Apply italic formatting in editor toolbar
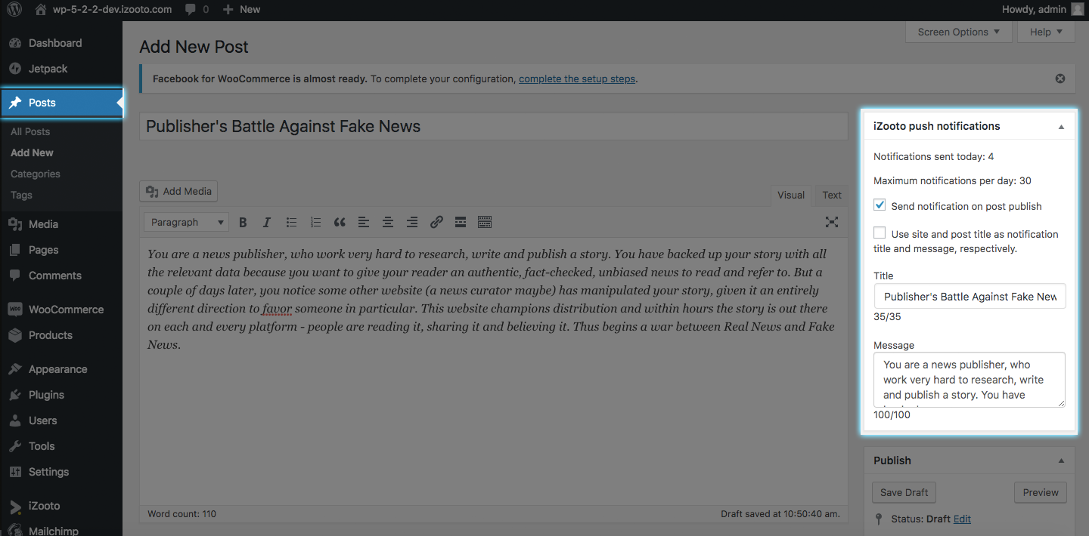The width and height of the screenshot is (1089, 536). [x=267, y=222]
